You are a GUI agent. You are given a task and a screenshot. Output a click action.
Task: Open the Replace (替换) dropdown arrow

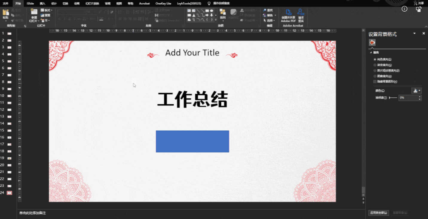point(275,15)
